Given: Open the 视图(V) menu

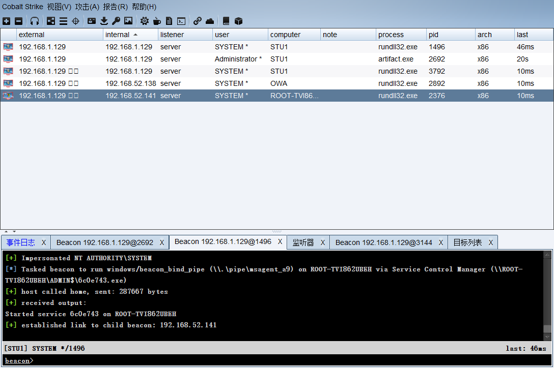Looking at the screenshot, I should [59, 7].
